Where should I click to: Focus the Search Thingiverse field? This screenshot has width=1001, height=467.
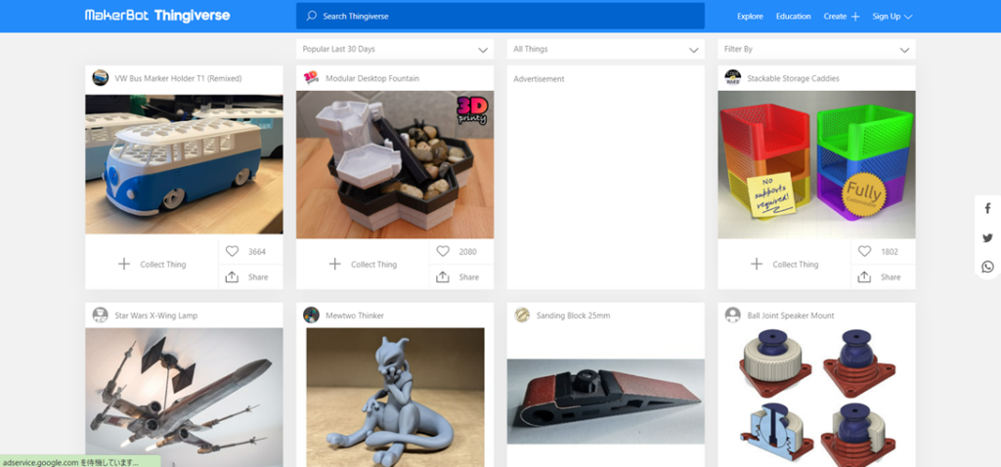tap(500, 16)
